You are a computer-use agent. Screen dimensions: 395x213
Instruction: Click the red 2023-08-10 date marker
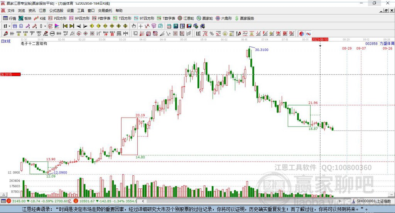tap(320, 40)
